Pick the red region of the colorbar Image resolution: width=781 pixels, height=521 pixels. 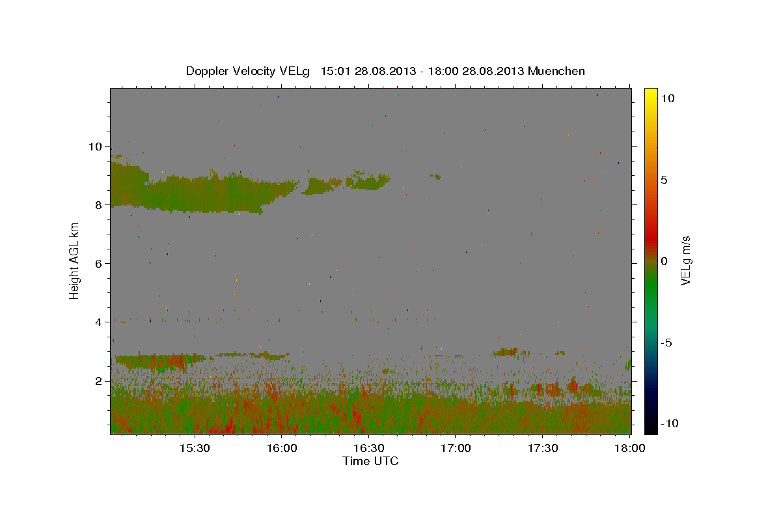[x=651, y=238]
